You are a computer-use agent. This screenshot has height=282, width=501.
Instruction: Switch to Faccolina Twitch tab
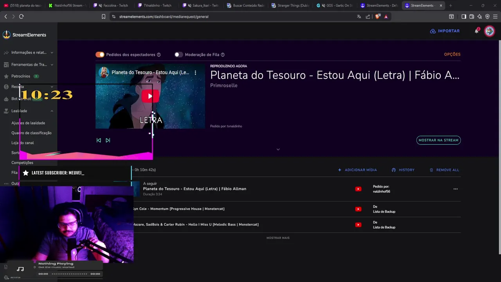pos(113,5)
